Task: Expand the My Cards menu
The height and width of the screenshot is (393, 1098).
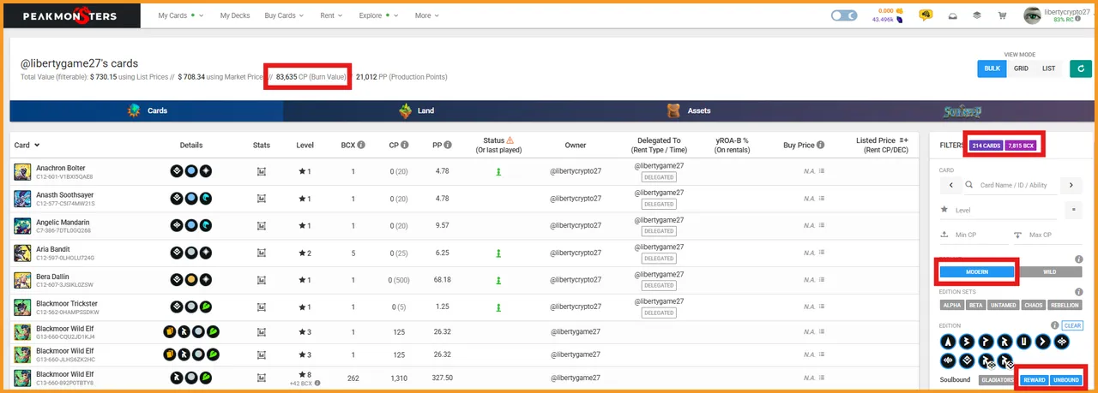Action: 181,15
